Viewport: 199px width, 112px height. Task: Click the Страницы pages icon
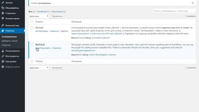(3, 13)
